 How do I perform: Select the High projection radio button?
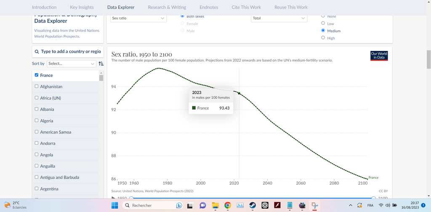(323, 38)
